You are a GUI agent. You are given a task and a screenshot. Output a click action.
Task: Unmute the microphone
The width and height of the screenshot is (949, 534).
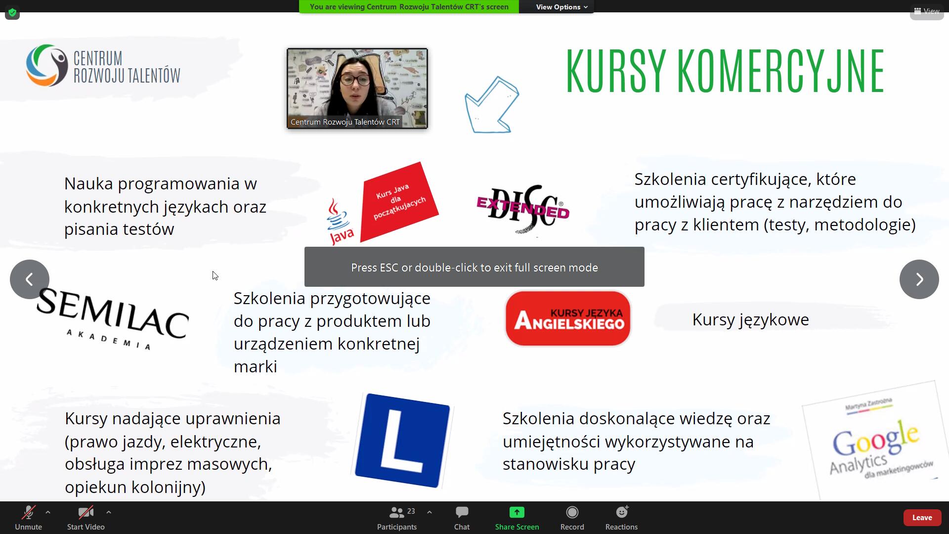coord(28,518)
